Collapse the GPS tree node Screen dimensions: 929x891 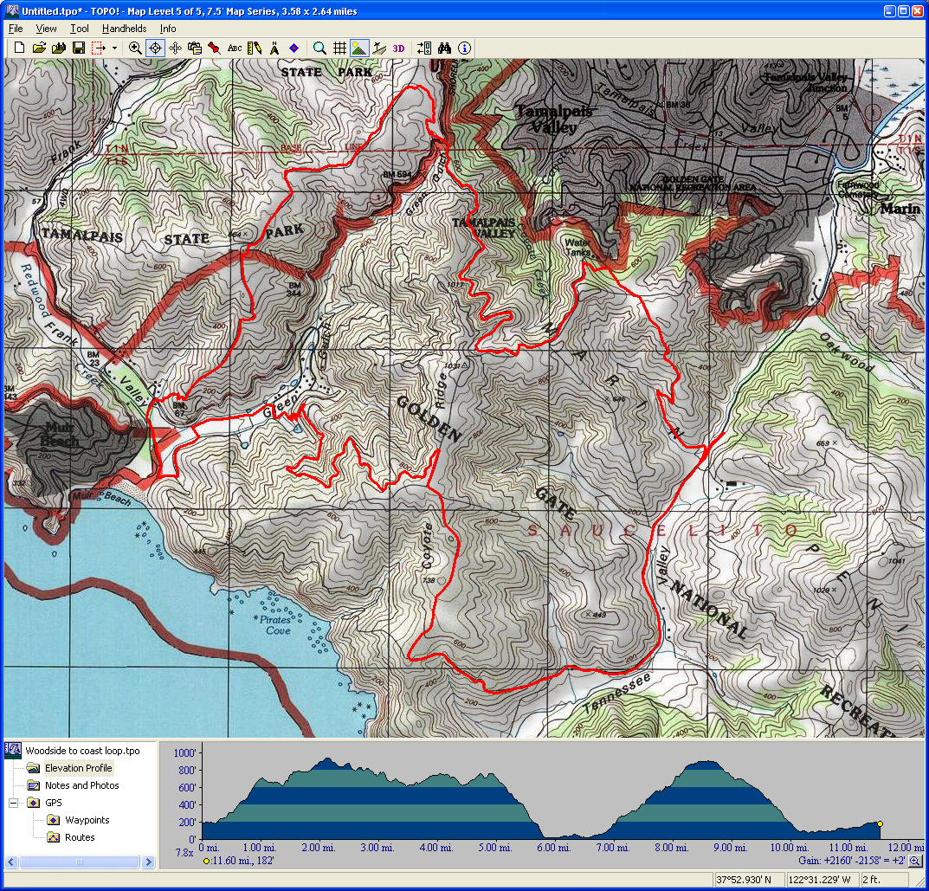(x=14, y=803)
